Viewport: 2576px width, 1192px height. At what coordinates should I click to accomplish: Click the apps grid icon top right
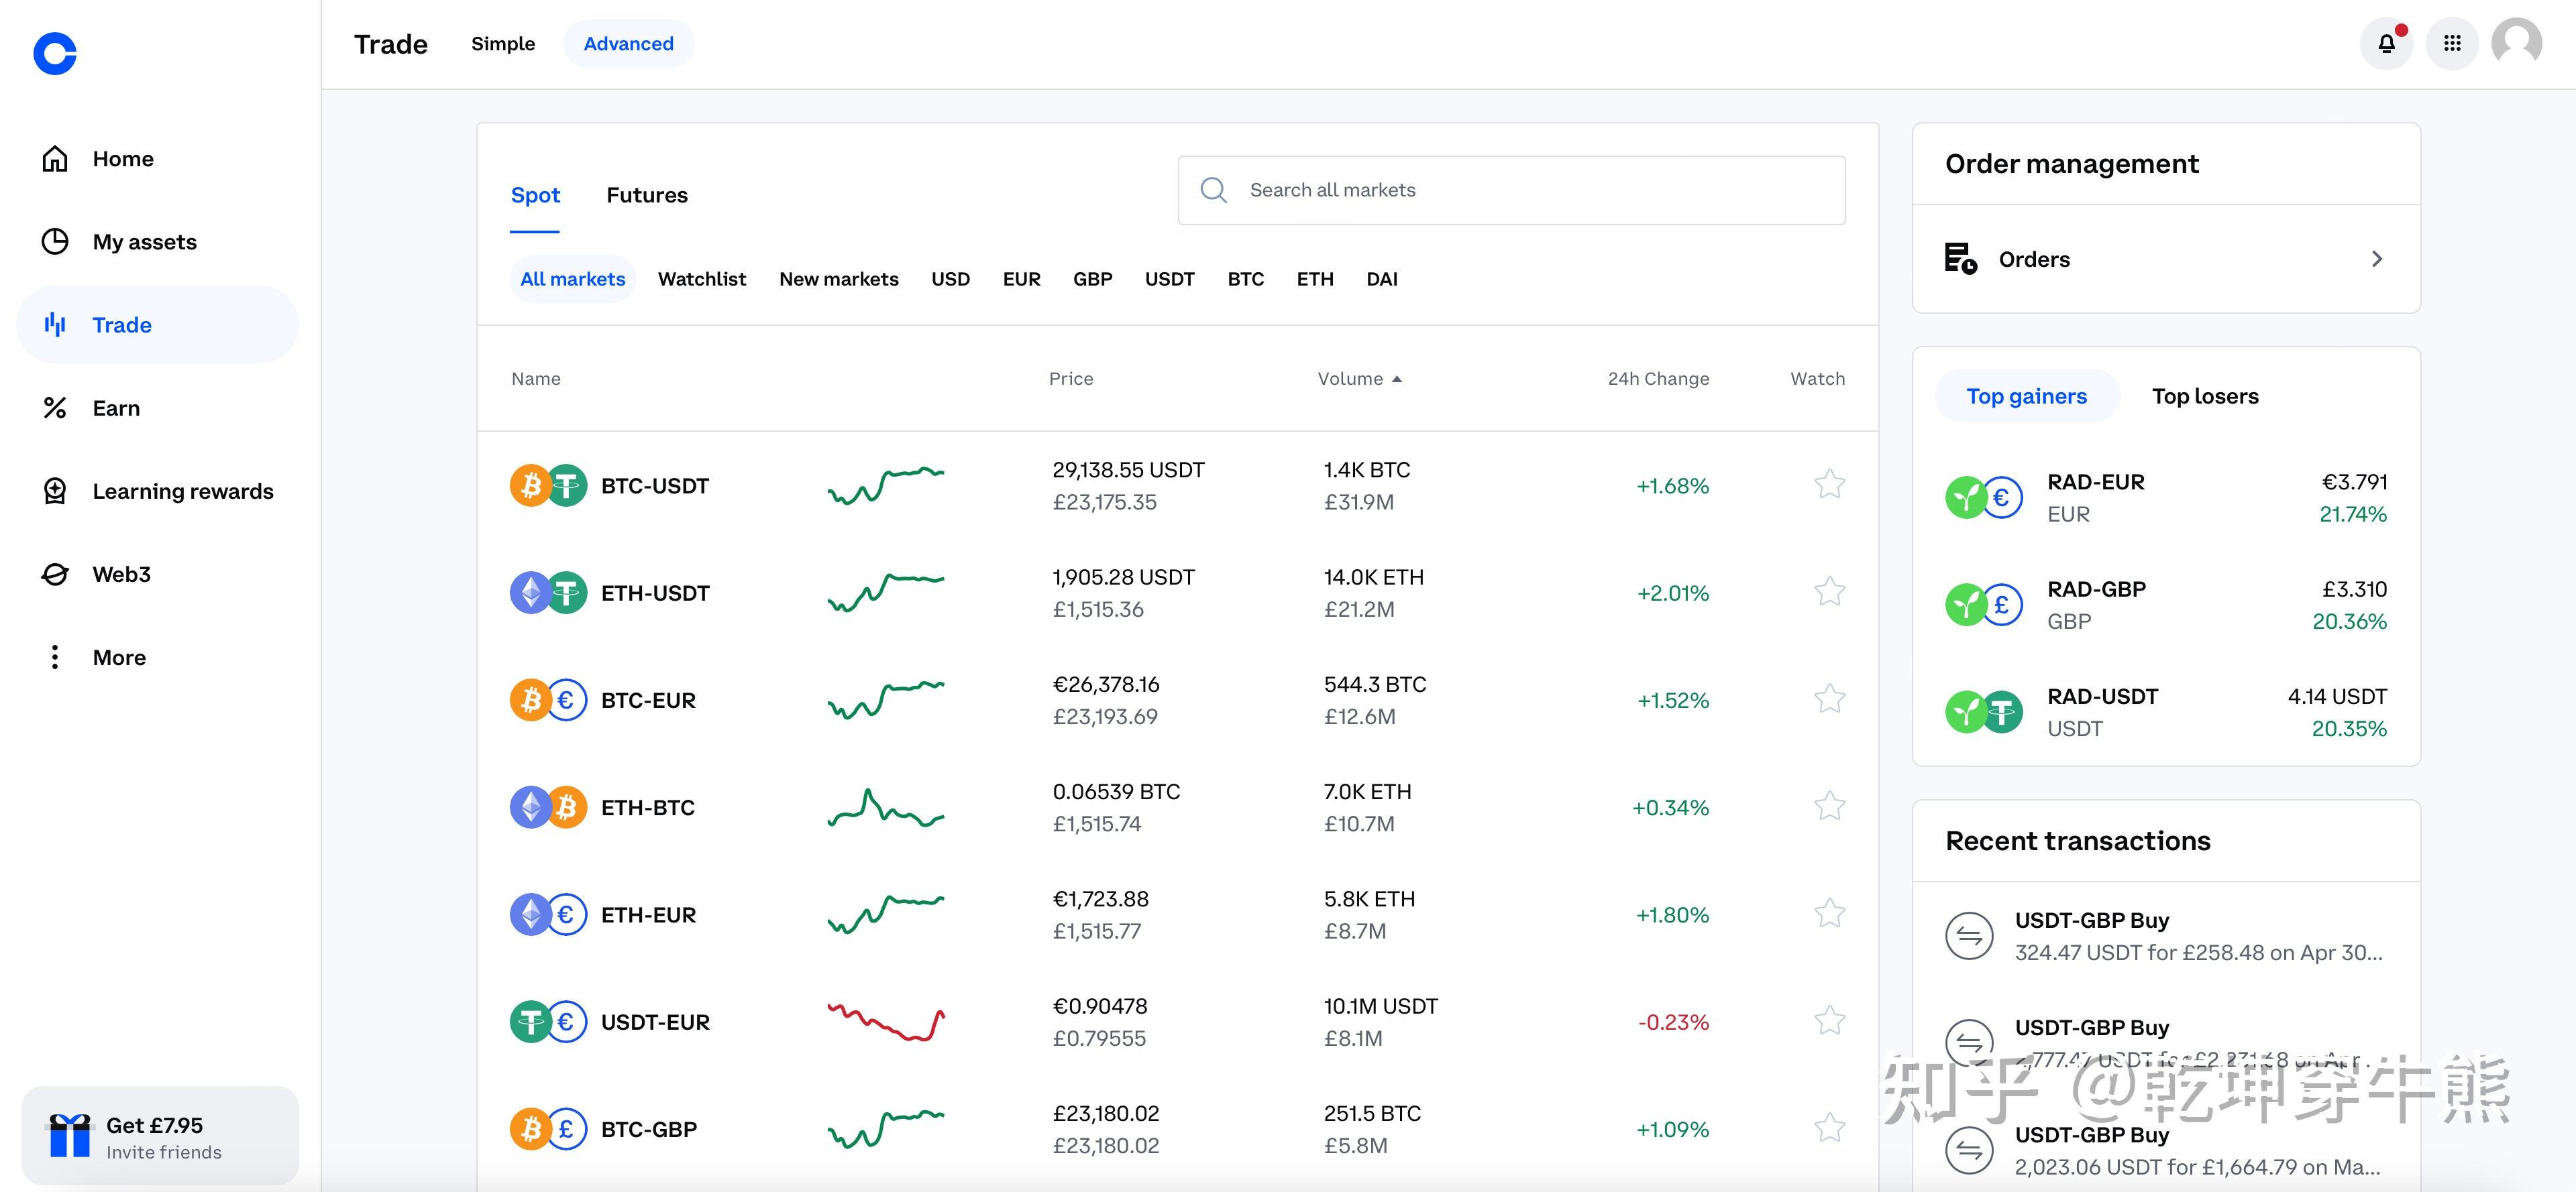2453,44
